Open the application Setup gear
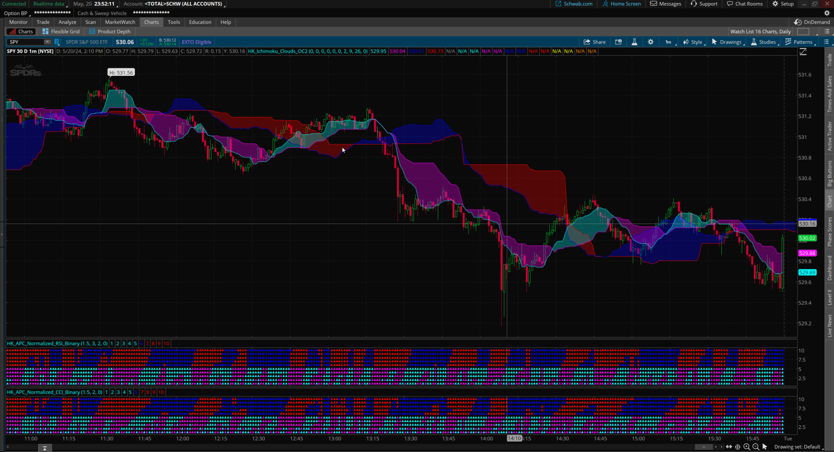Image resolution: width=834 pixels, height=452 pixels. [783, 4]
